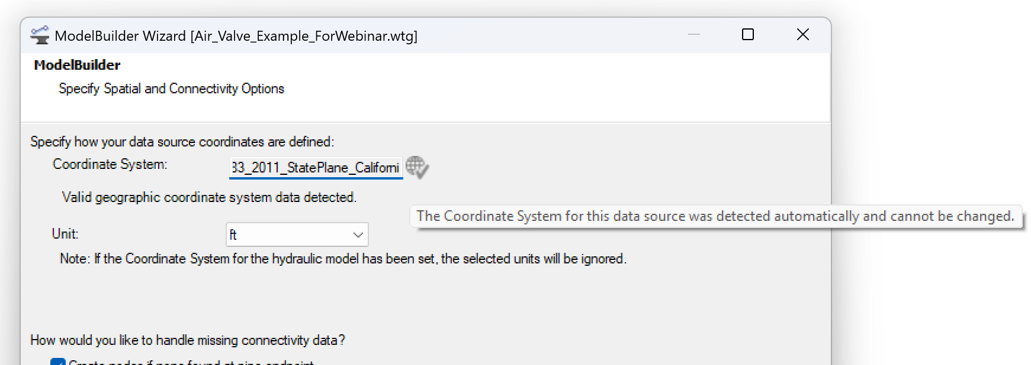The width and height of the screenshot is (1031, 365).
Task: Maximize the ModelBuilder Wizard window
Action: click(748, 35)
